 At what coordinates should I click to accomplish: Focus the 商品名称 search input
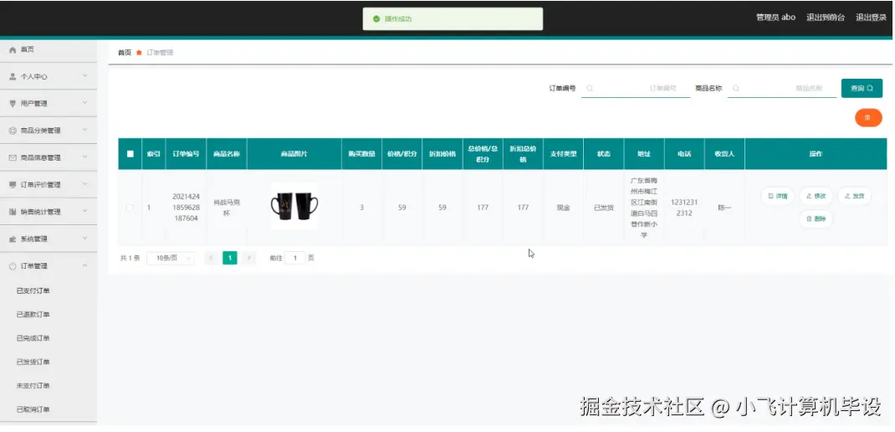pyautogui.click(x=782, y=89)
